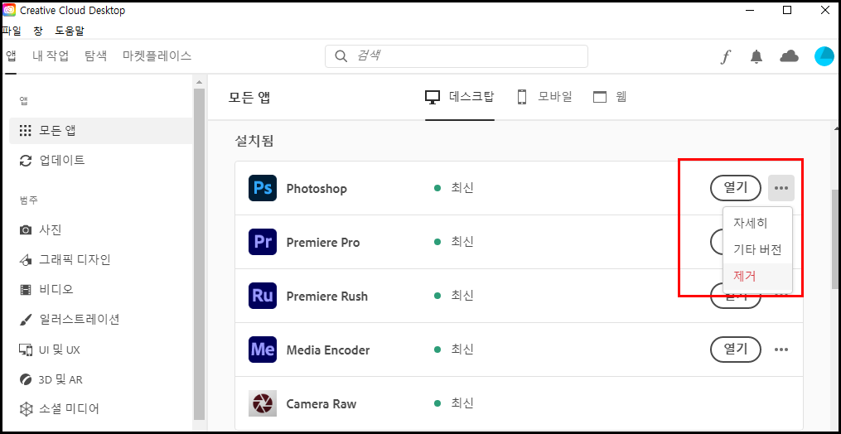The height and width of the screenshot is (434, 841).
Task: Click the Creative Cloud logo in title bar
Action: [10, 10]
